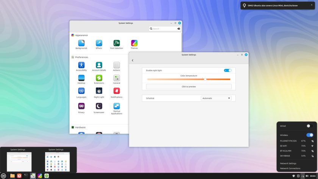Click the clock in the system tray
Screen dimensions: 318x179
pos(313,176)
